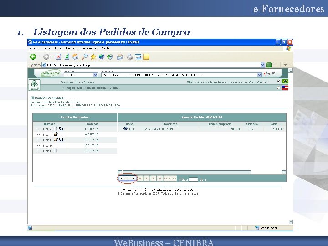Click the edit pencil icon in the 24/01 order row
The width and height of the screenshot is (328, 246).
point(56,134)
